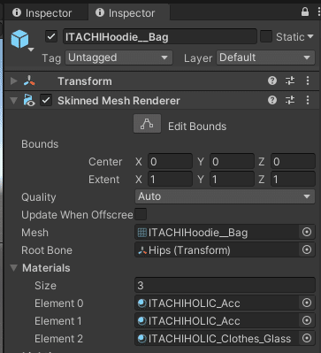Click the Materials Size input field
Image resolution: width=321 pixels, height=353 pixels.
pos(225,285)
